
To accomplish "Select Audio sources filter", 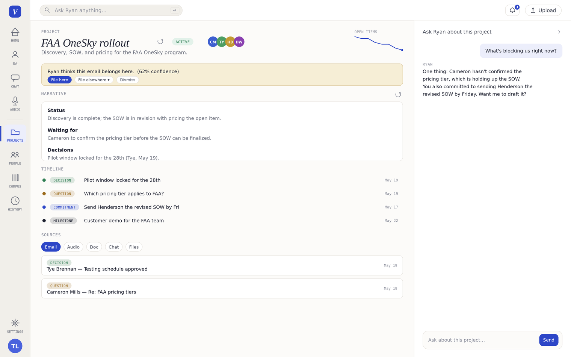I will point(73,247).
